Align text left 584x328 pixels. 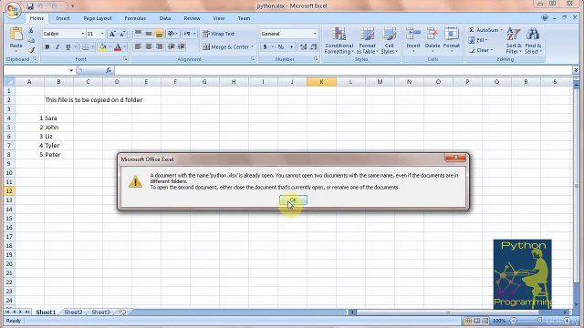coord(138,46)
